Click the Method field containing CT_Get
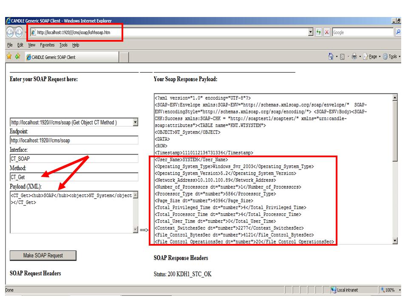Image resolution: width=408 pixels, height=306 pixels. (74, 177)
